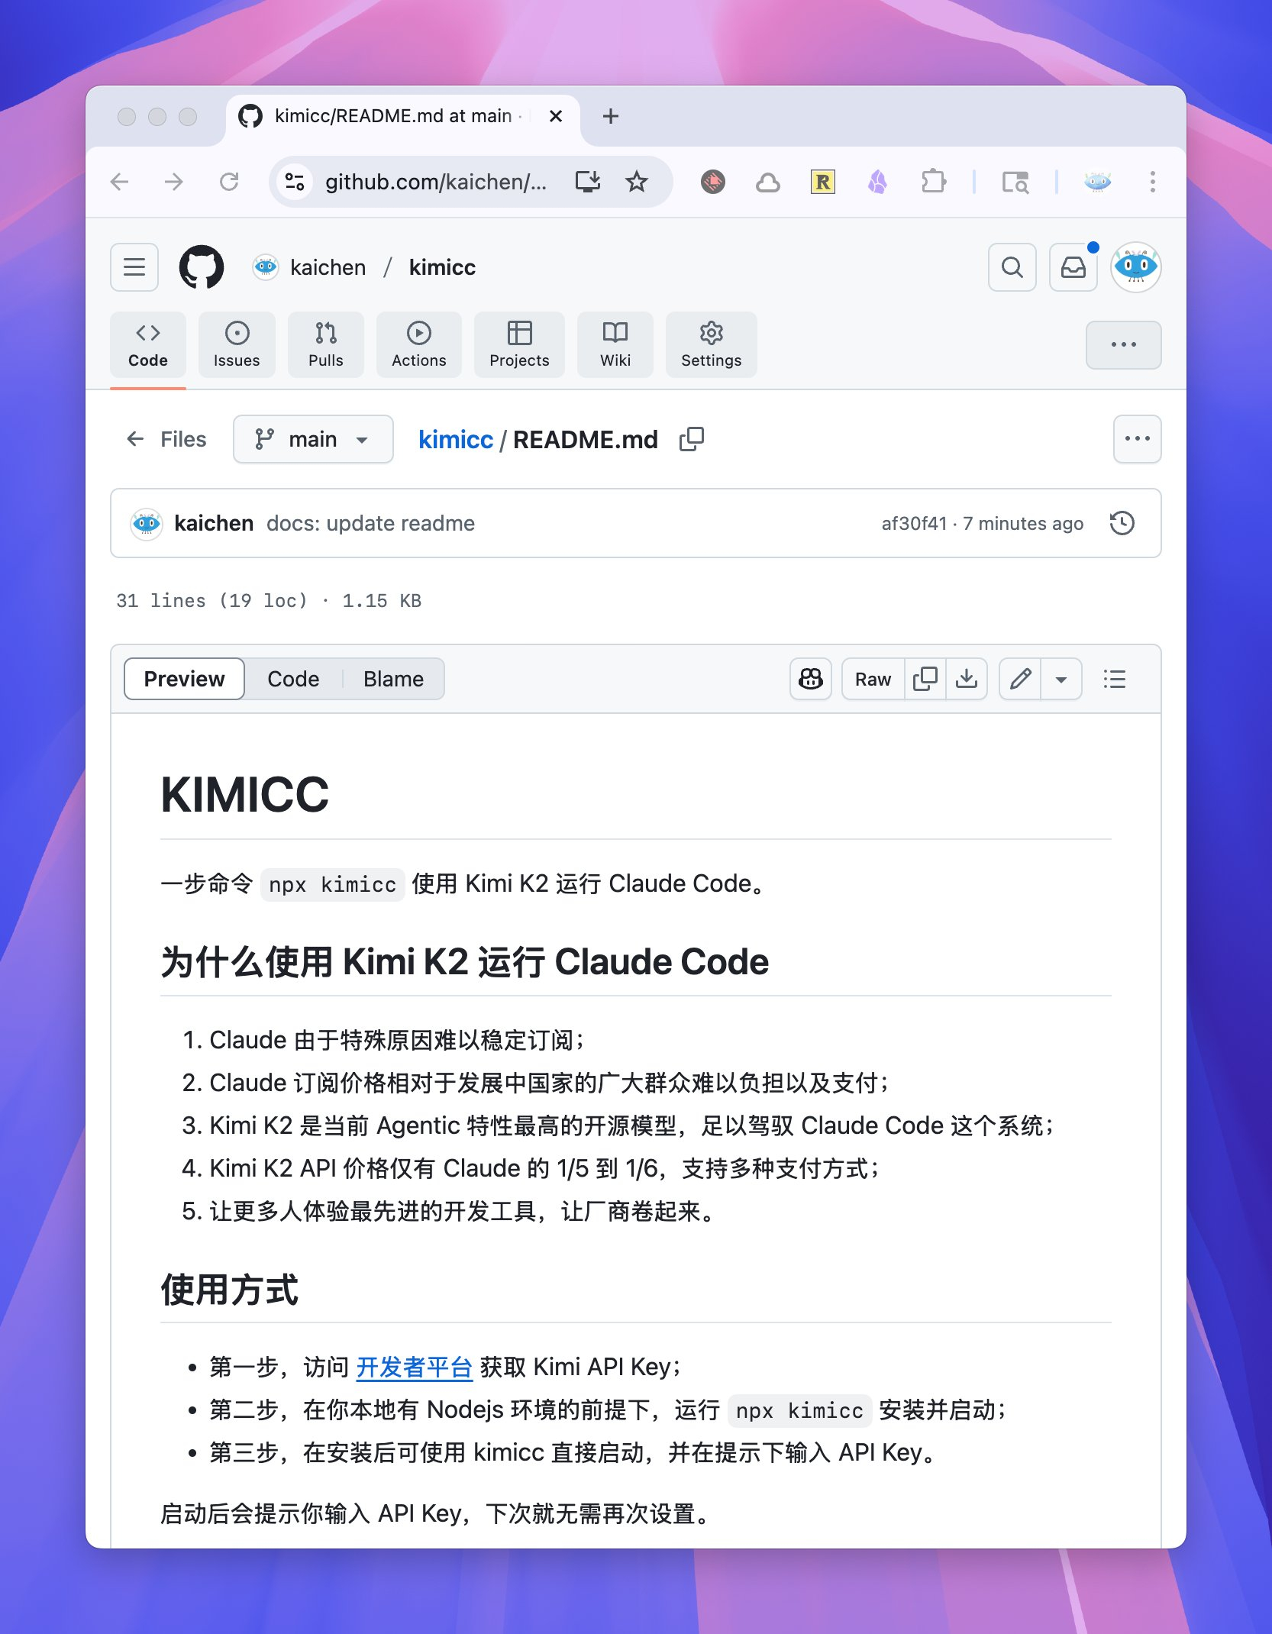
Task: Open the notifications inbox
Action: tap(1073, 267)
